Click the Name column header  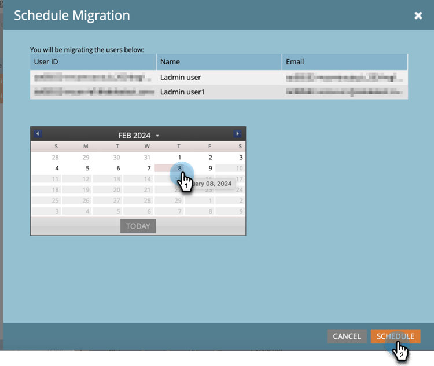(219, 62)
